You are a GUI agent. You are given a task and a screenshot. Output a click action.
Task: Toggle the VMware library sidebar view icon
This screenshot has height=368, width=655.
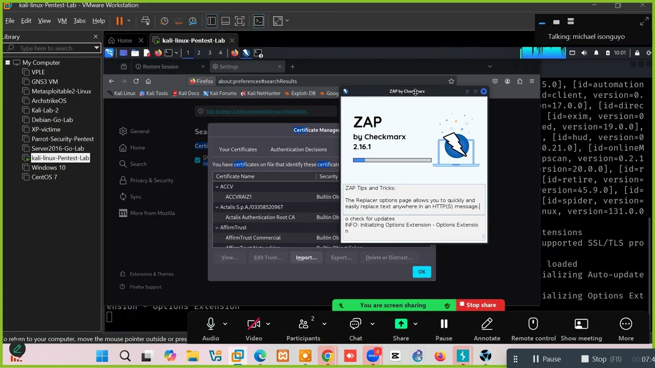211,21
